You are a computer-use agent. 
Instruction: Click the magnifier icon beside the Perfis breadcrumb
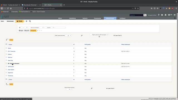[x=30, y=21]
